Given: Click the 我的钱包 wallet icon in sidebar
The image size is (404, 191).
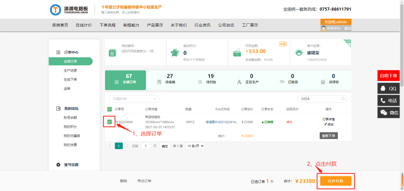Looking at the screenshot, I should point(58,109).
